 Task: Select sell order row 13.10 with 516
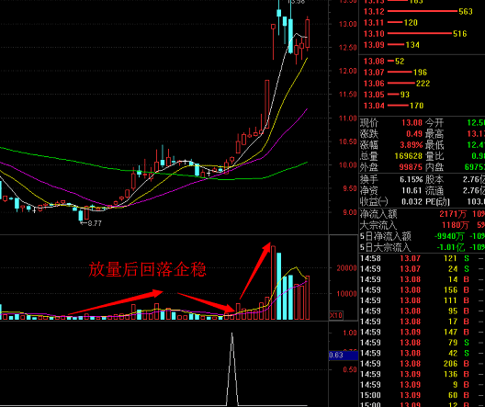coord(415,34)
